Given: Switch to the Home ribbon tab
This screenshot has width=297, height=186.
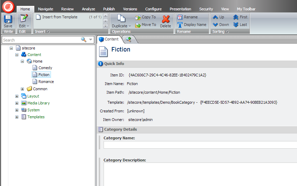Looking at the screenshot, I should point(25,9).
